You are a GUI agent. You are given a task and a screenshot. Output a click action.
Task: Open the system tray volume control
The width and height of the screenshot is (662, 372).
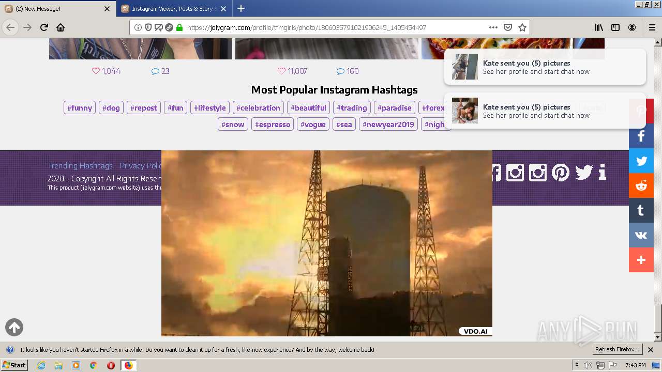pyautogui.click(x=588, y=365)
